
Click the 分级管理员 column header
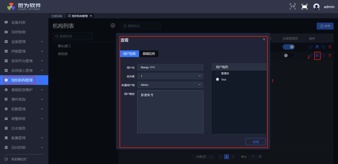coord(290,38)
